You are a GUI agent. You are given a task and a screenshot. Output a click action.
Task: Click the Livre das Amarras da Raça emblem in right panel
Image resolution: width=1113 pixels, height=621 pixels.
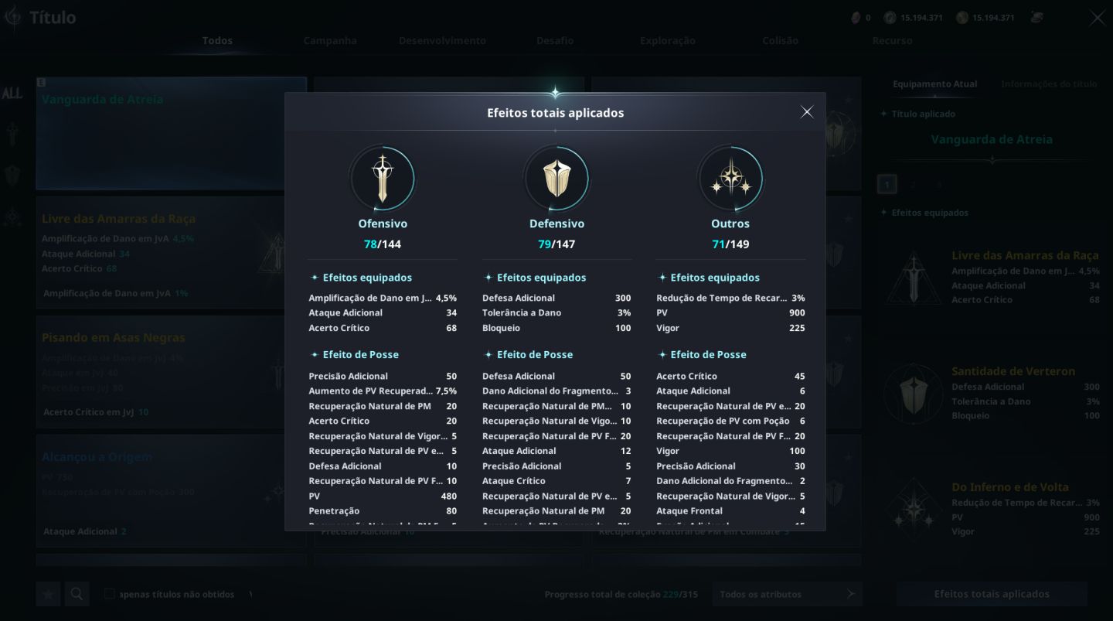pos(914,278)
